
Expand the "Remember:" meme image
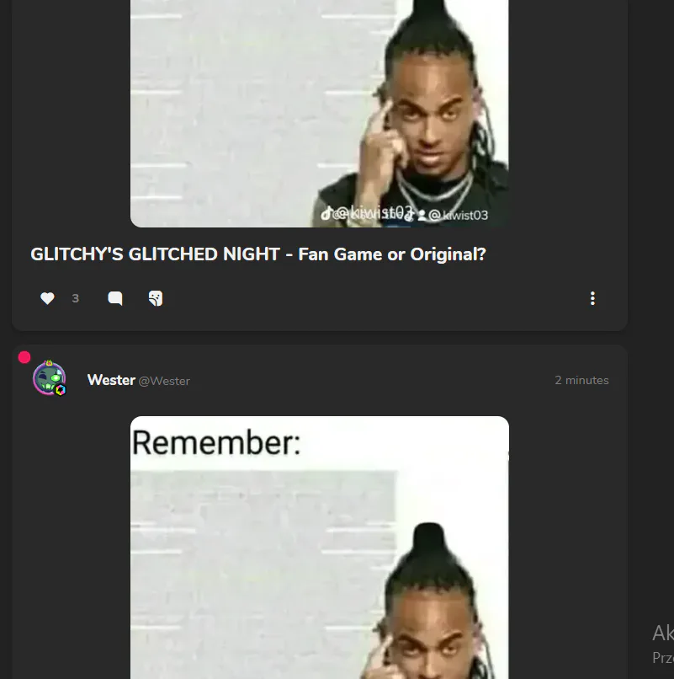(319, 548)
